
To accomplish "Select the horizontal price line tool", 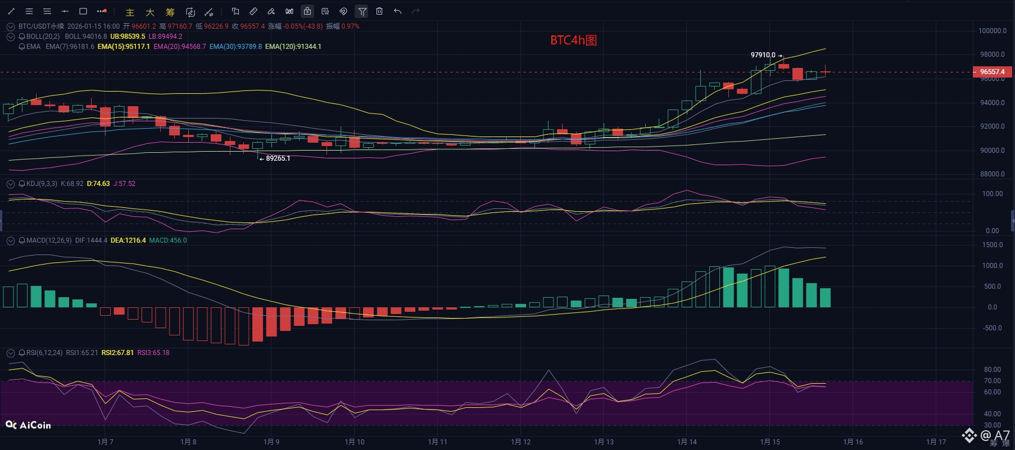I will (65, 11).
